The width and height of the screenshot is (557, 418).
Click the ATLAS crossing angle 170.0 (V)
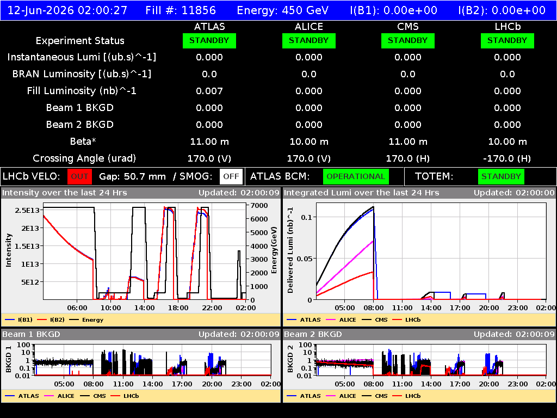click(209, 158)
